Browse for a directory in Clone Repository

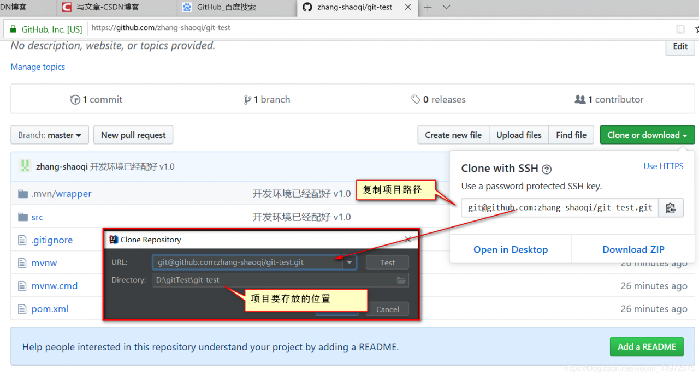pos(401,280)
